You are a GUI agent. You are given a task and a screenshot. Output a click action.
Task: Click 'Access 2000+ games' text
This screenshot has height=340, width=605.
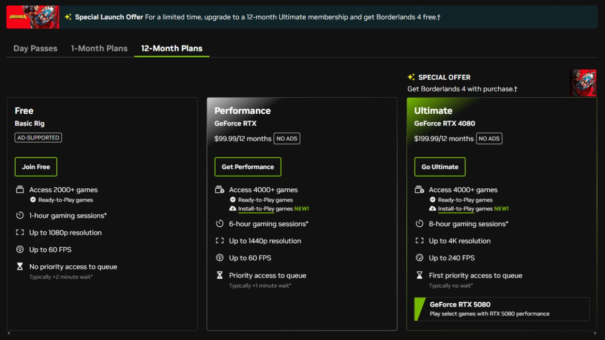(63, 190)
